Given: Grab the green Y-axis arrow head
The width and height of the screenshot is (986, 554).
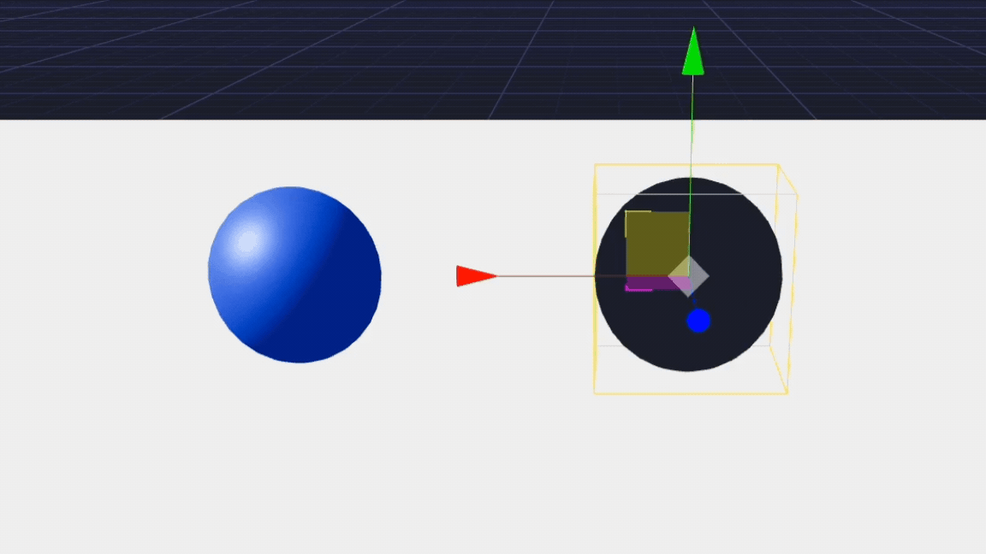Looking at the screenshot, I should (693, 55).
